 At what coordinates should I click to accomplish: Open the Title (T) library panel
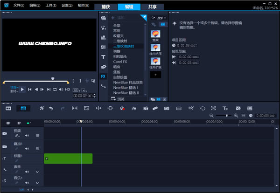(x=103, y=57)
